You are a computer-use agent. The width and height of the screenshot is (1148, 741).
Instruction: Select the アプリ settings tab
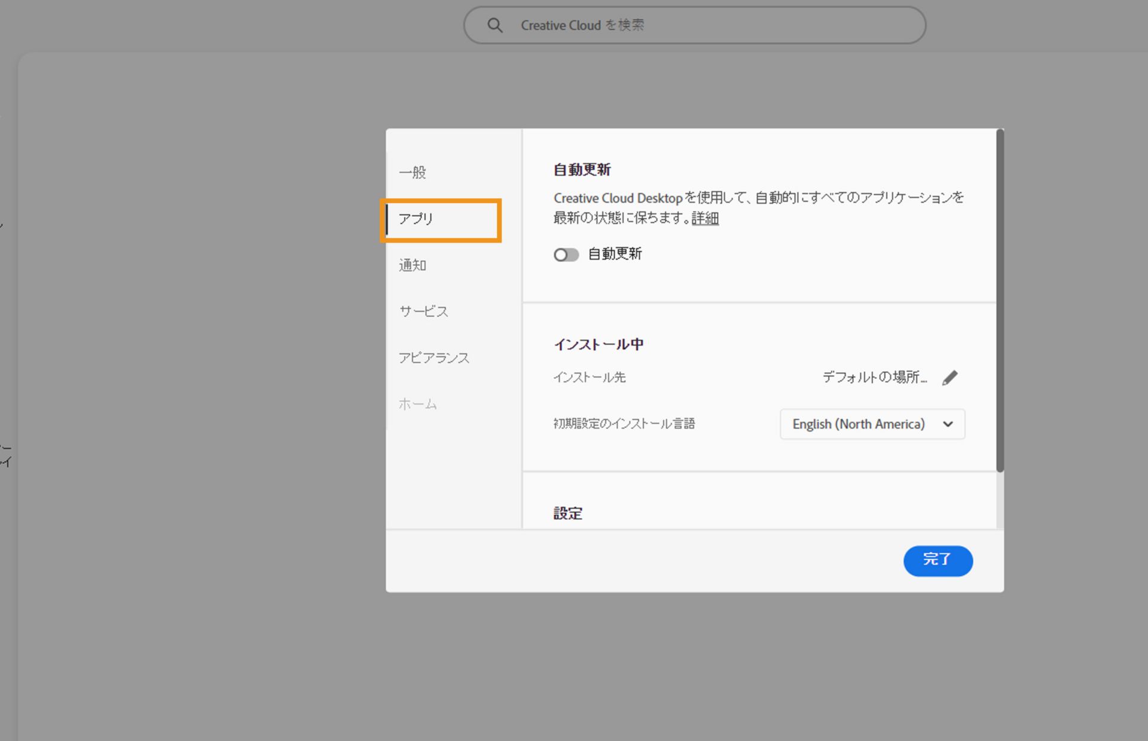coord(416,219)
